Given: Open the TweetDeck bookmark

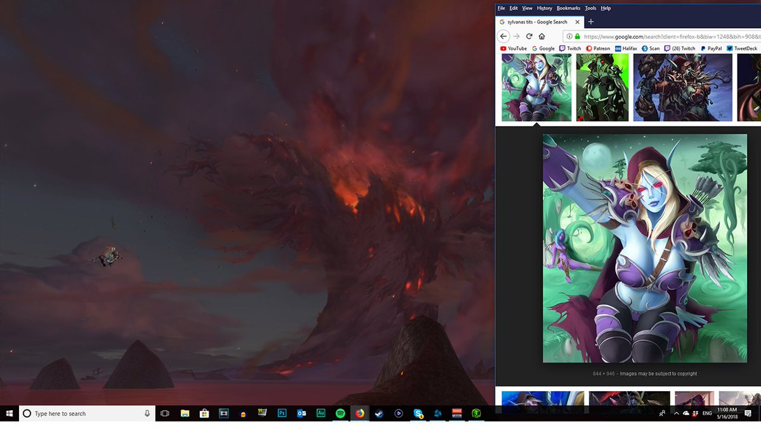Looking at the screenshot, I should (x=742, y=48).
